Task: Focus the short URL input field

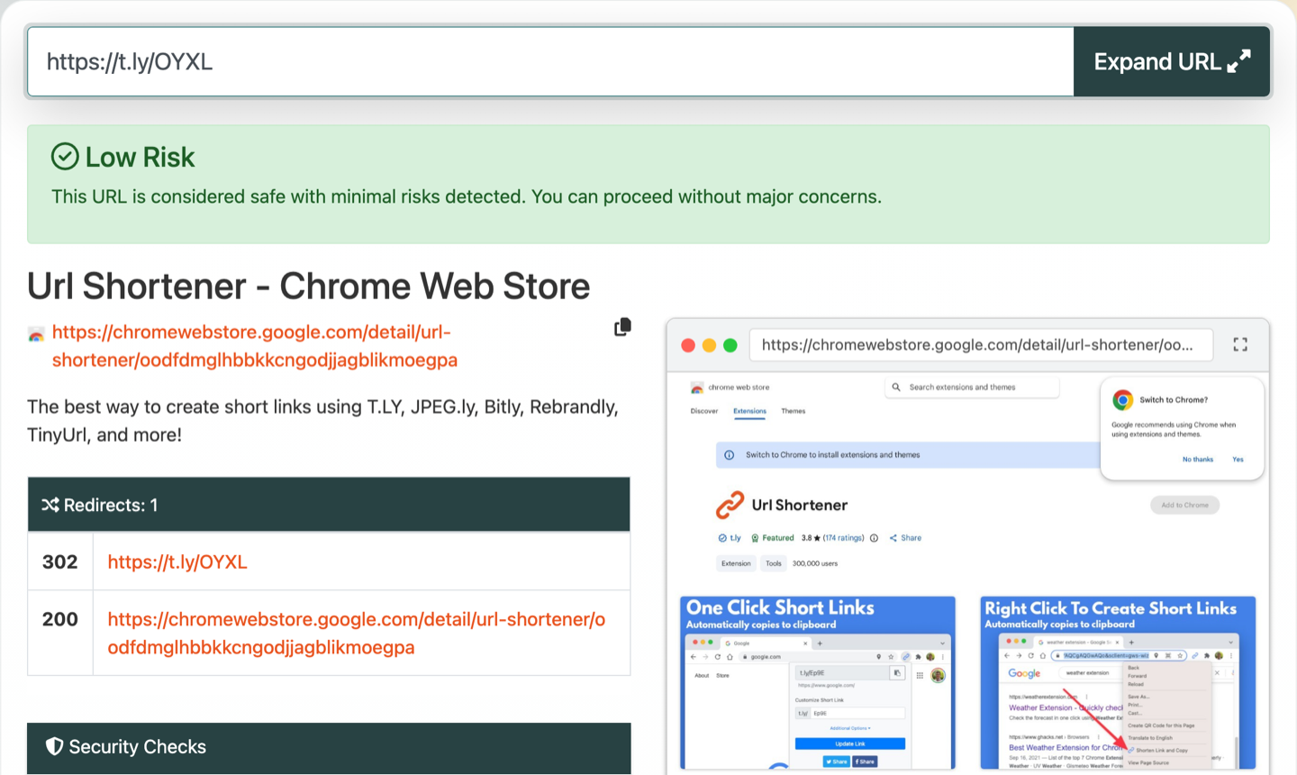Action: coord(550,61)
